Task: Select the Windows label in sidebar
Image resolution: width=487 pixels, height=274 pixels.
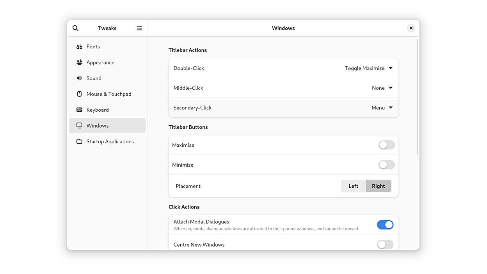Action: pyautogui.click(x=98, y=126)
